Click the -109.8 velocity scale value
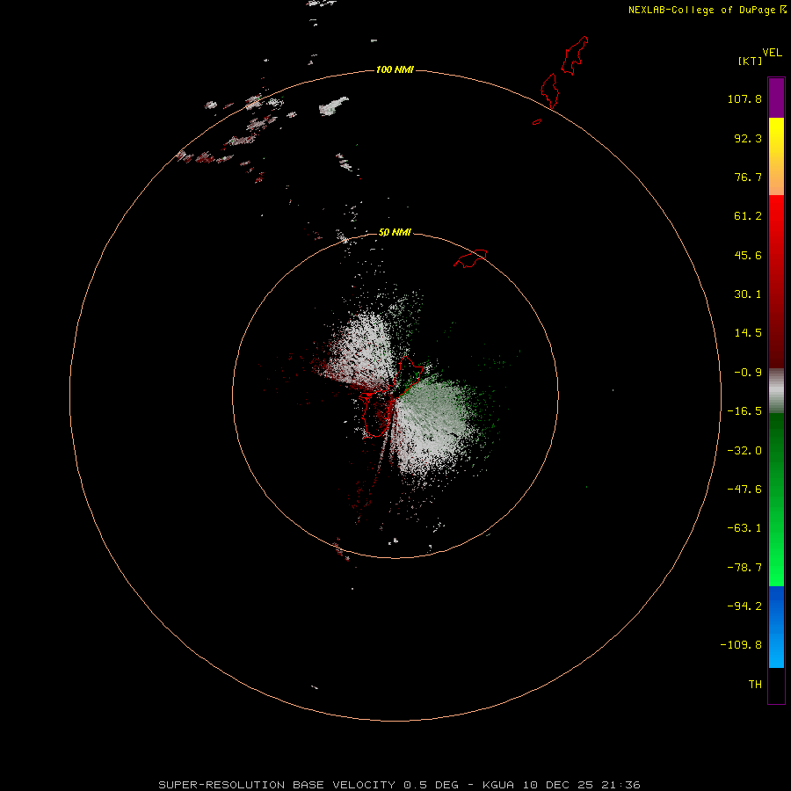791x791 pixels. click(741, 645)
